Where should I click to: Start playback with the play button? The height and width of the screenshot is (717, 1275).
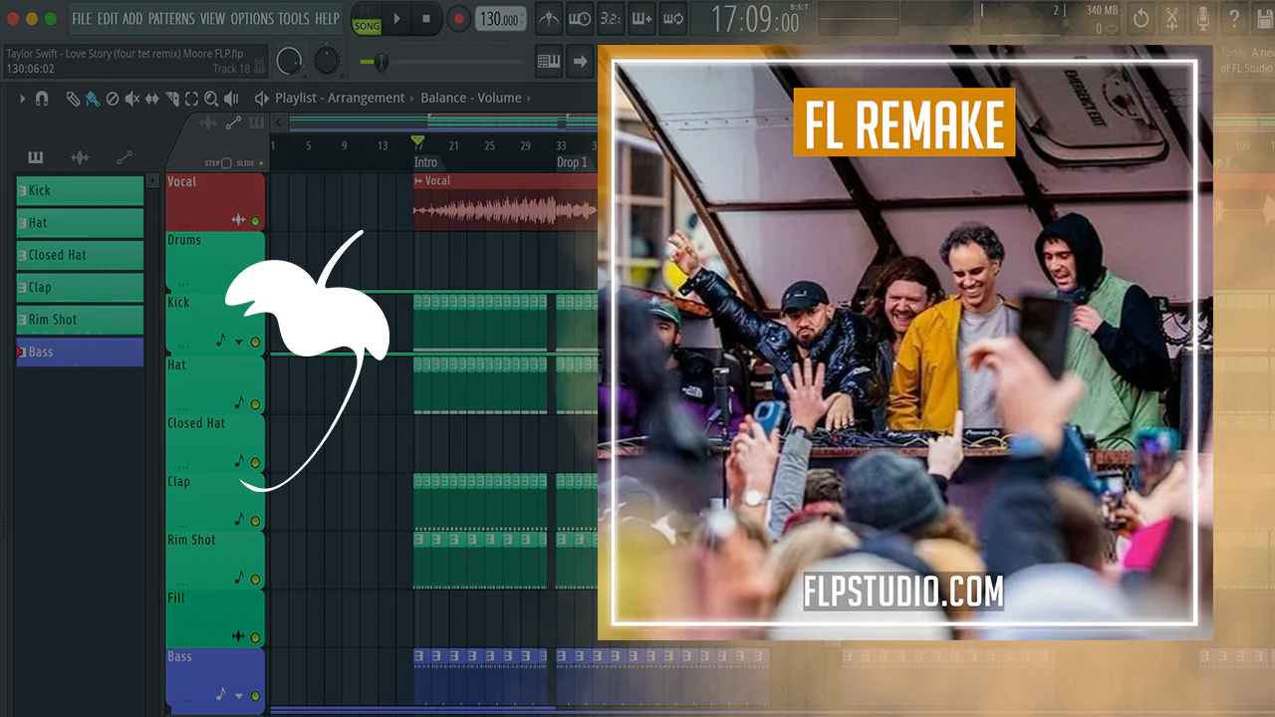396,19
